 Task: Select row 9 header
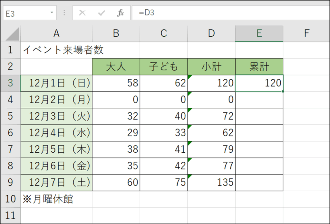coord(10,183)
